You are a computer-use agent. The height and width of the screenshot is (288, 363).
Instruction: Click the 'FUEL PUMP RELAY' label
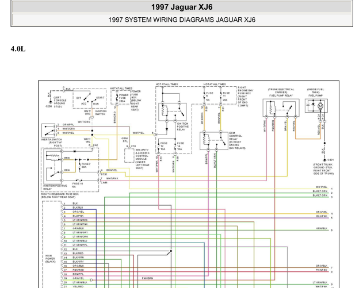tap(281, 95)
